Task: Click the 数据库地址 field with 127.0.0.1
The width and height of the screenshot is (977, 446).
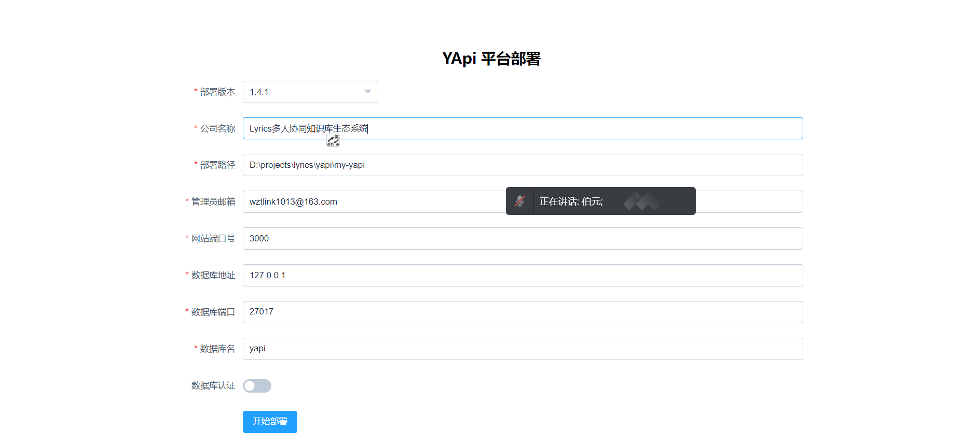Action: (522, 275)
